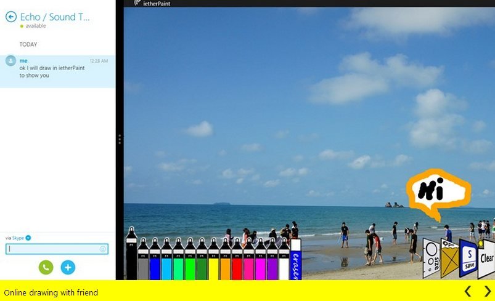Image resolution: width=495 pixels, height=301 pixels.
Task: Go back from Echo / Sound Test chat
Action: [x=11, y=17]
